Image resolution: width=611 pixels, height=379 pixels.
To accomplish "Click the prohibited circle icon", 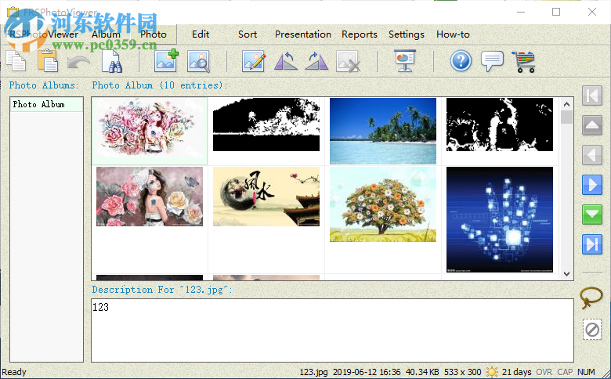I will tap(592, 330).
